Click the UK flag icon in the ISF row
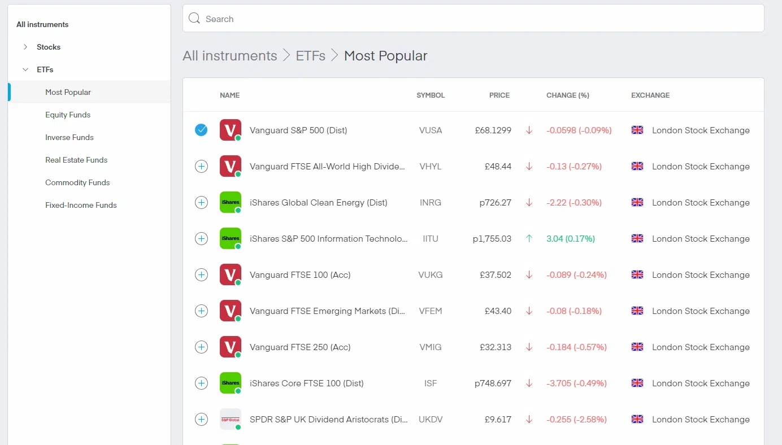782x445 pixels. click(x=637, y=383)
